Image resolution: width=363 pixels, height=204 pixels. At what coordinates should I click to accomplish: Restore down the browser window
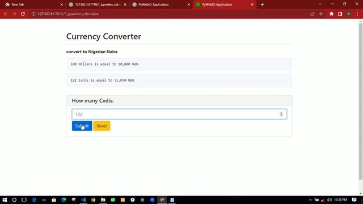click(x=345, y=4)
